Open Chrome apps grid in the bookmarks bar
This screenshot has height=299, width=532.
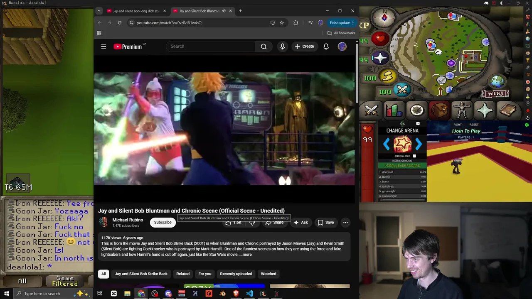click(99, 33)
